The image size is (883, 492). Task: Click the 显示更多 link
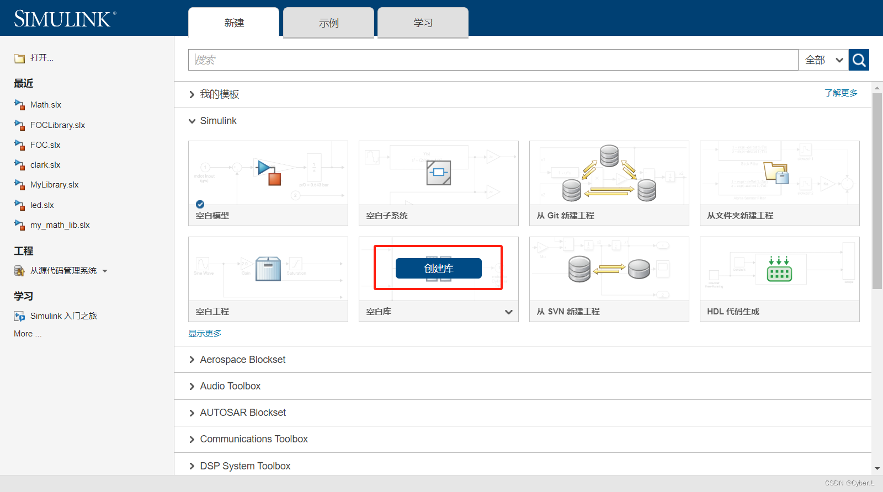(205, 333)
